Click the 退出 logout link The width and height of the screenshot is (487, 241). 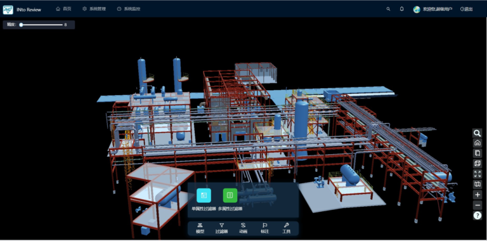466,10
